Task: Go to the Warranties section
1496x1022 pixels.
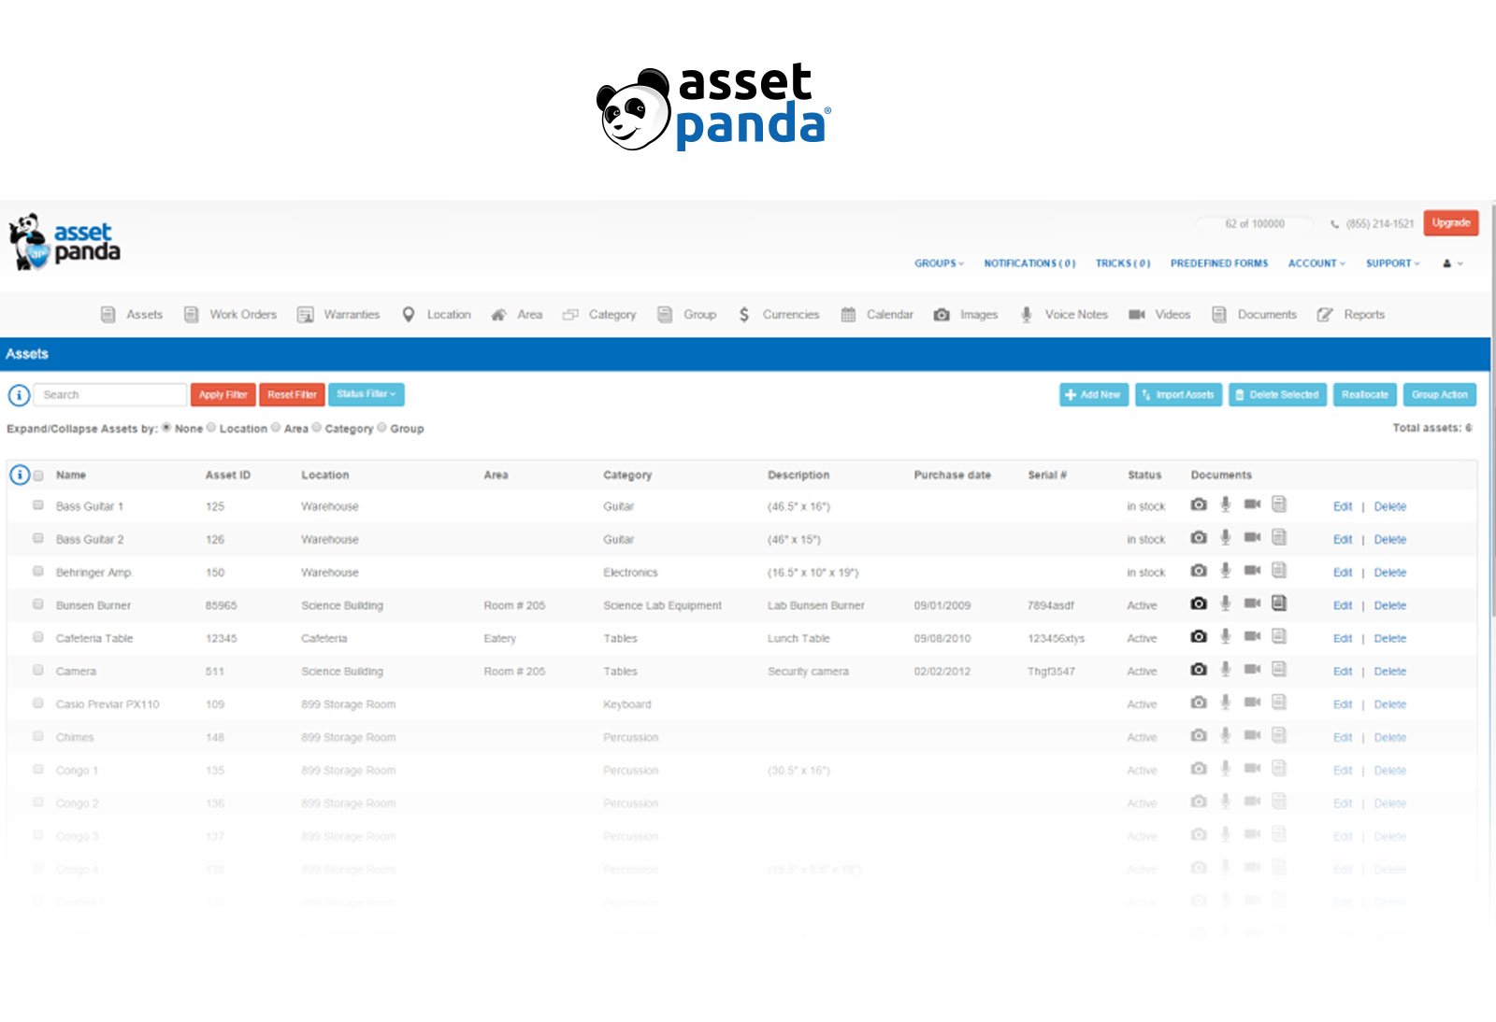Action: pos(338,315)
